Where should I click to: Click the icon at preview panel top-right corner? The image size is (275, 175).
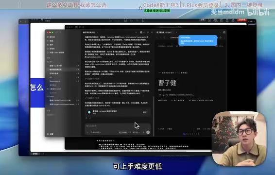click(x=224, y=33)
